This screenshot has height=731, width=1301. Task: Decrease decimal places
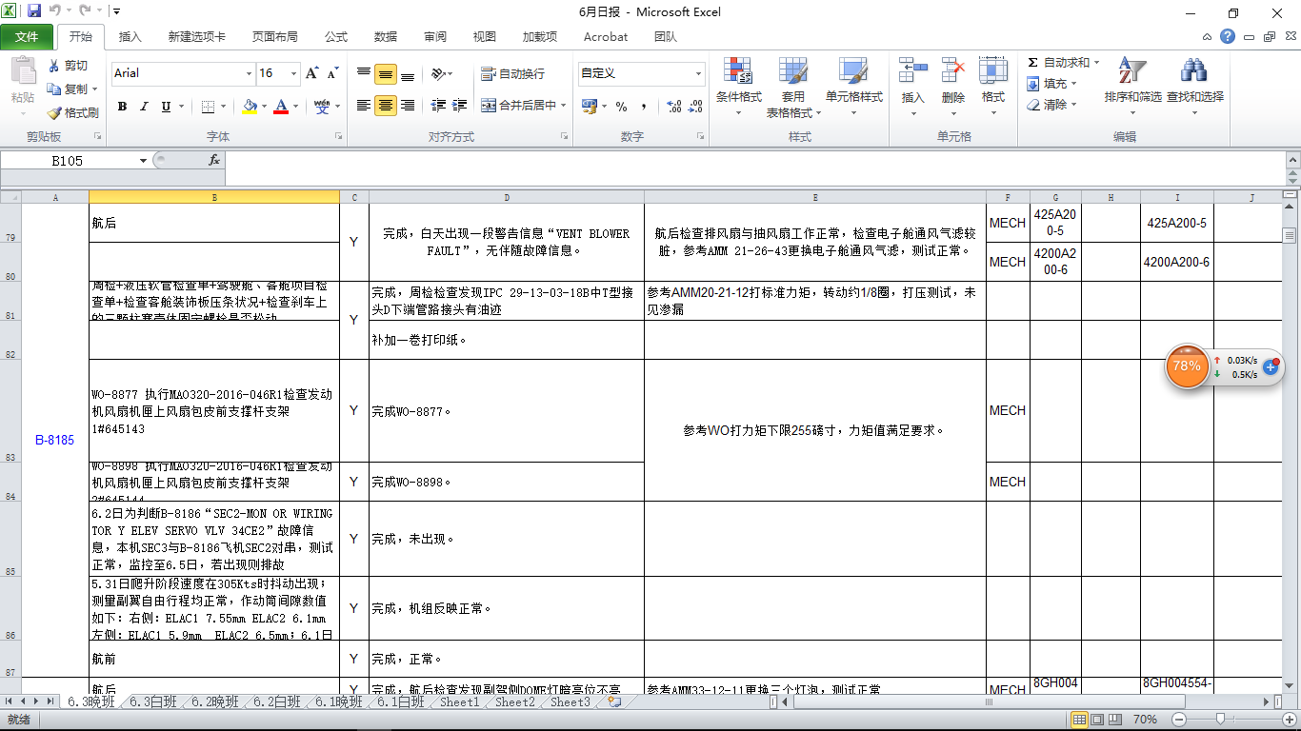point(696,106)
